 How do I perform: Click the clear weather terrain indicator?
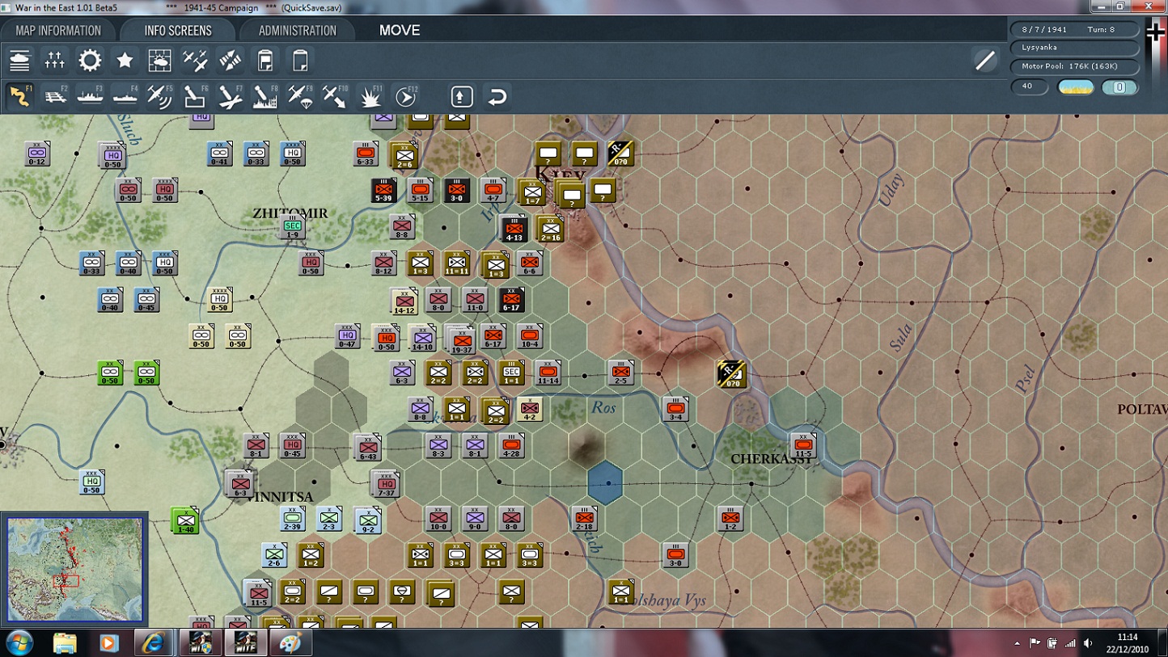[x=1076, y=87]
